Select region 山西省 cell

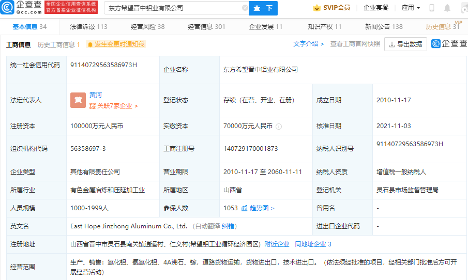(x=233, y=190)
